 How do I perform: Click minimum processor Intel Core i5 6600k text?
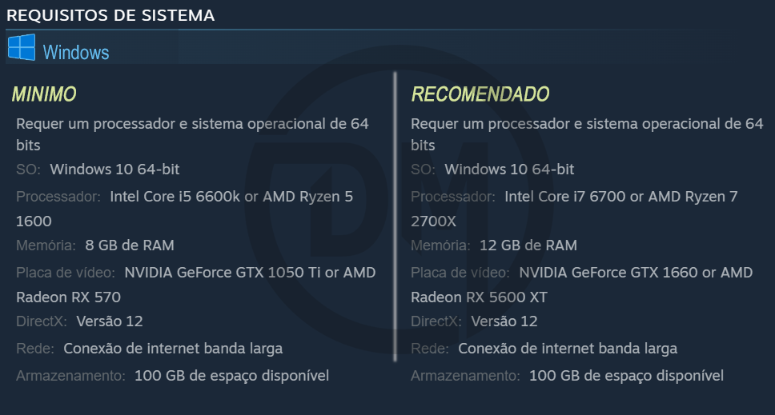click(x=175, y=197)
